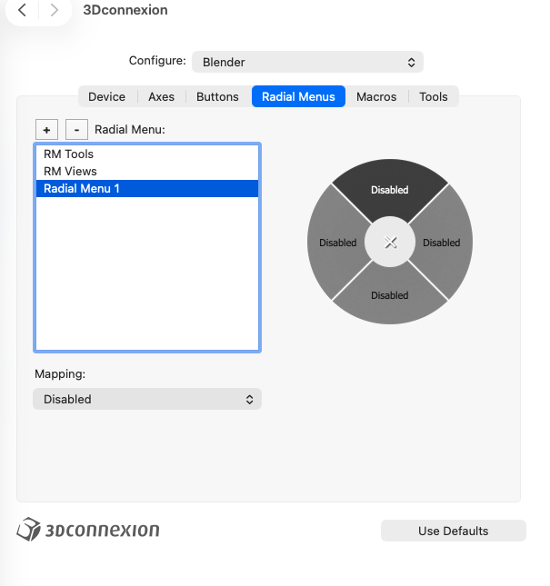550x586 pixels.
Task: Switch to the Macros tab
Action: (x=376, y=97)
